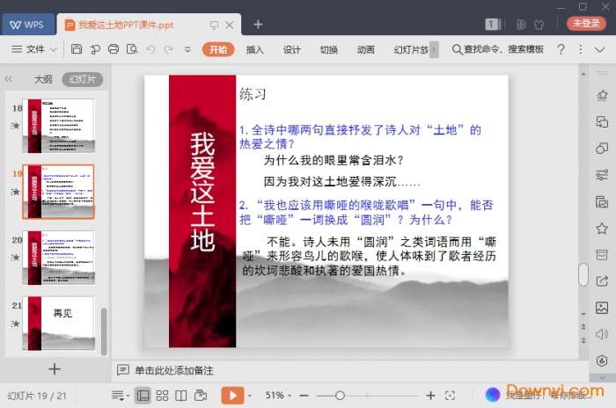Viewport: 616px width, 408px height.
Task: Collapse the ribbon with chevron
Action: click(x=599, y=49)
